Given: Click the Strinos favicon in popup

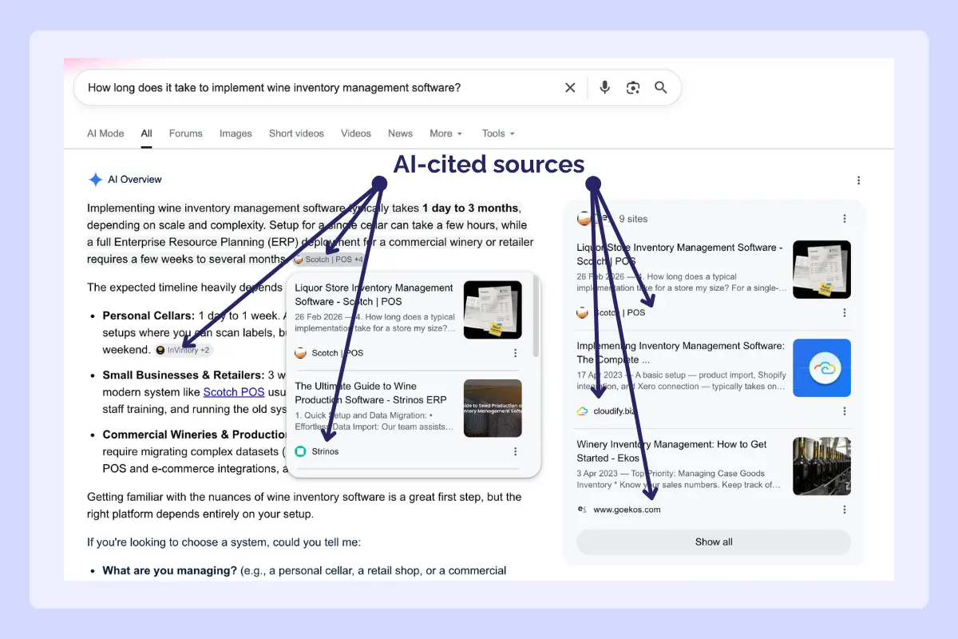Looking at the screenshot, I should point(301,451).
